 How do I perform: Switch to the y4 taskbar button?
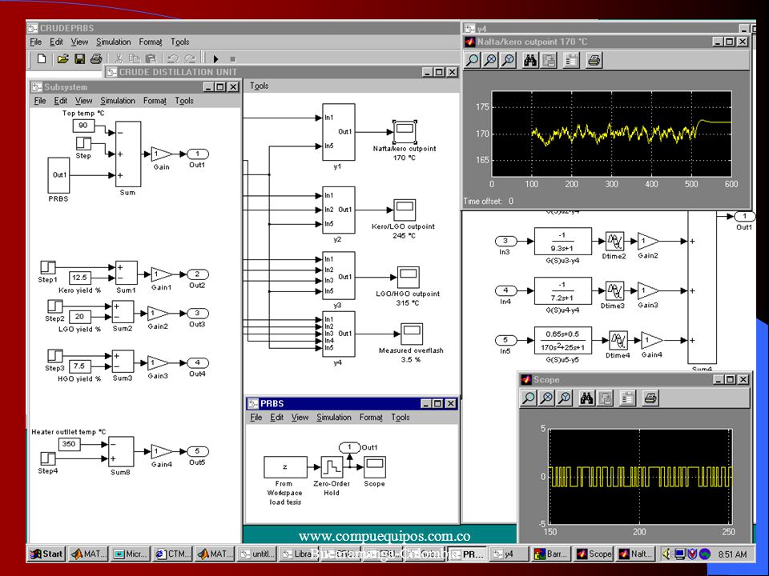[x=509, y=554]
